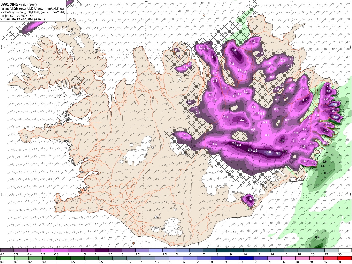The width and height of the screenshot is (352, 264).
Task: Click the 4.4 value on the east coast
Action: tap(335, 117)
